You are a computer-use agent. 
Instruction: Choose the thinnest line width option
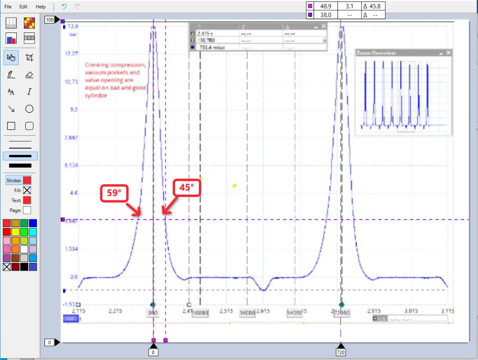pyautogui.click(x=20, y=142)
